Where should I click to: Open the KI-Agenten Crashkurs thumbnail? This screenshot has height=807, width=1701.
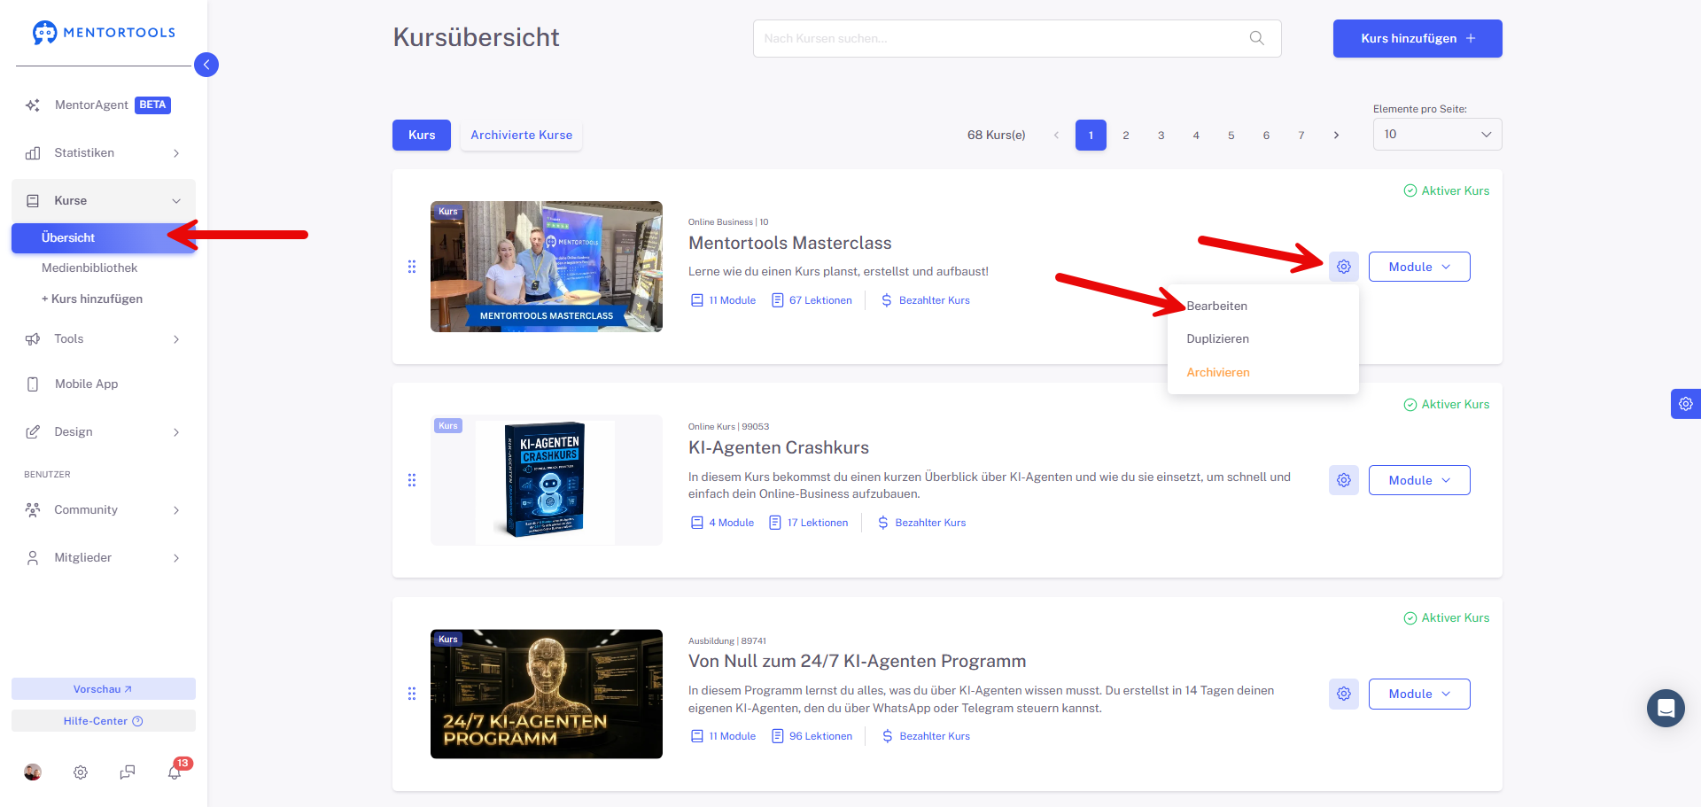point(547,480)
